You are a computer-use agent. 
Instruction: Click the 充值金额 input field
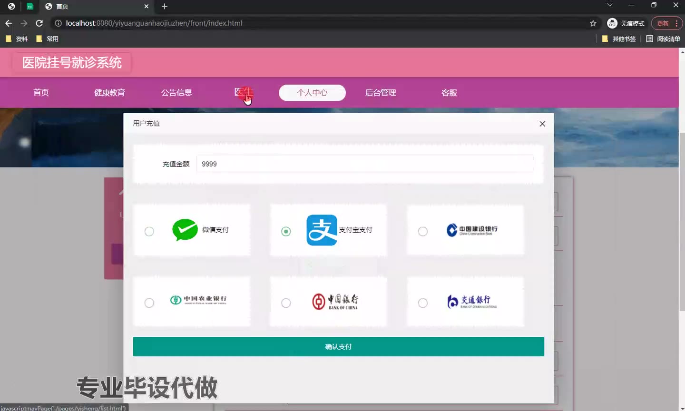(364, 164)
